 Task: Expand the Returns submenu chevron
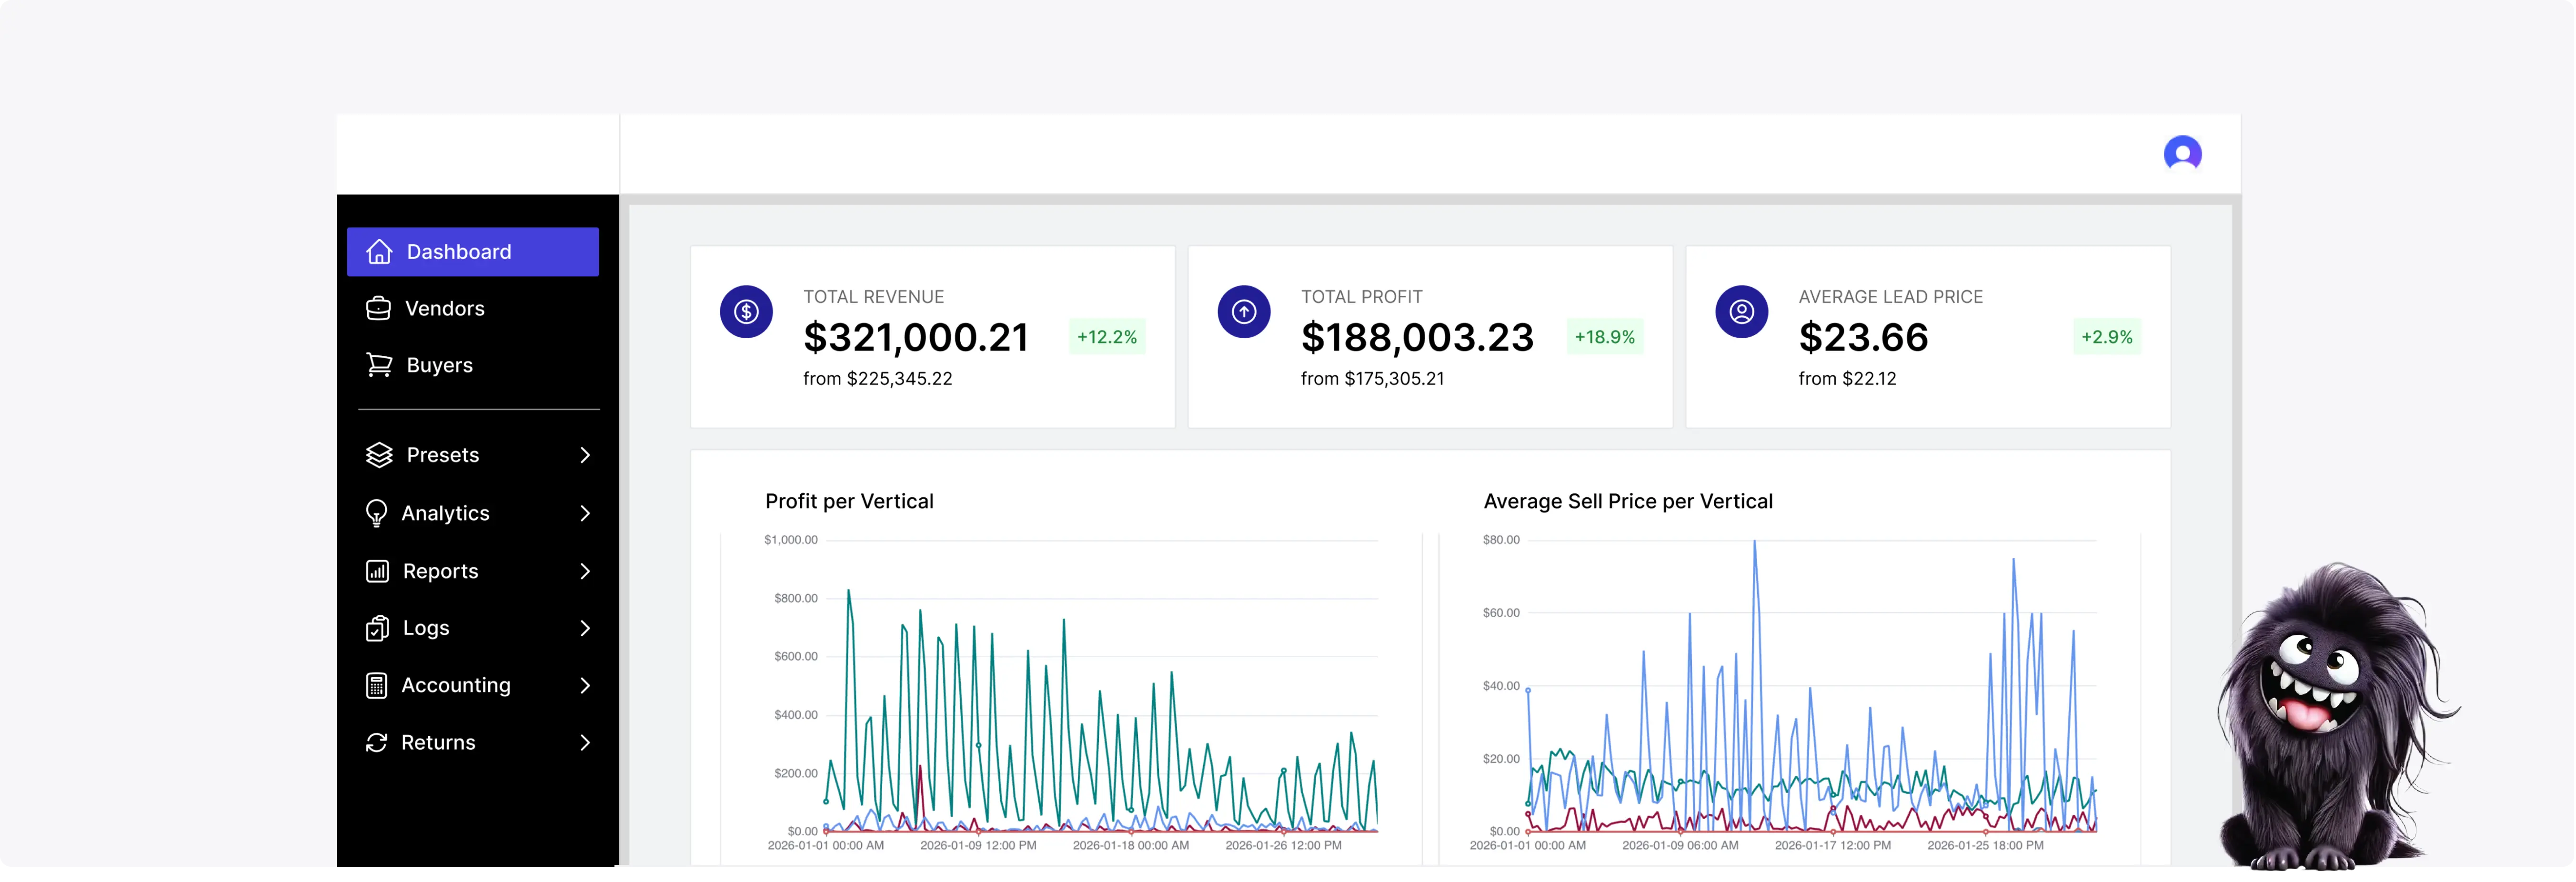pos(585,742)
